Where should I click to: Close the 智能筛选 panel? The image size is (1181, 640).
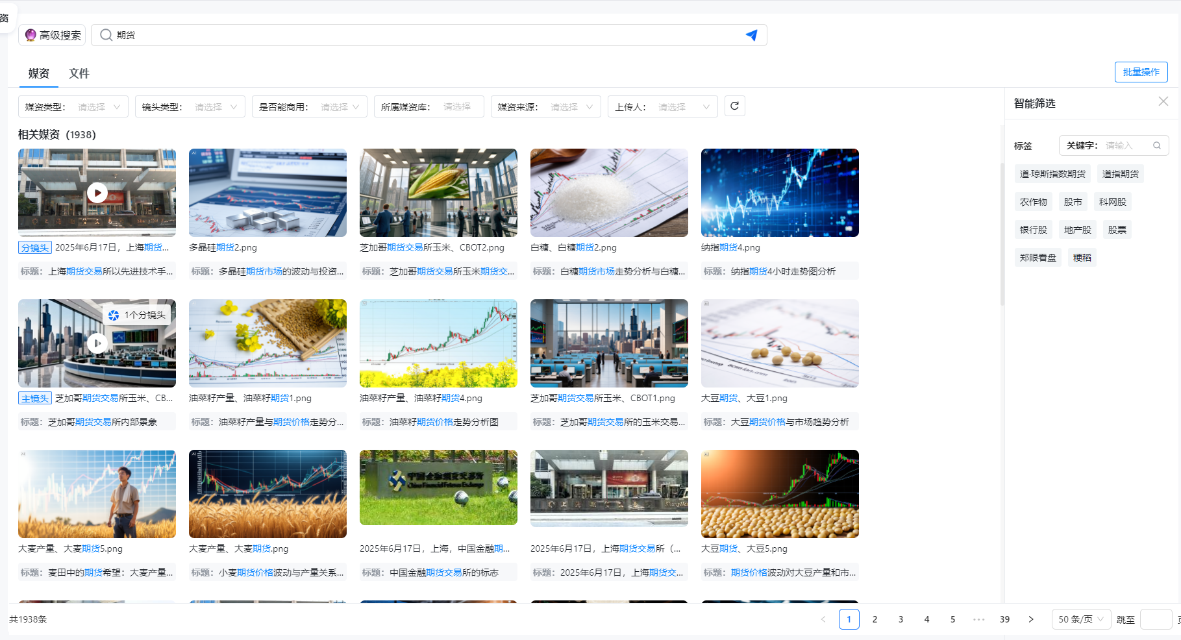click(x=1163, y=101)
